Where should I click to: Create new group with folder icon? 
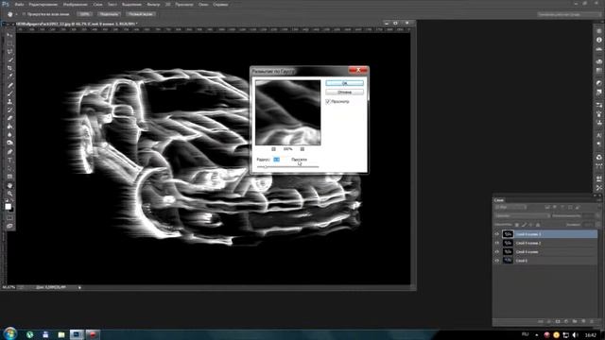[x=575, y=321]
